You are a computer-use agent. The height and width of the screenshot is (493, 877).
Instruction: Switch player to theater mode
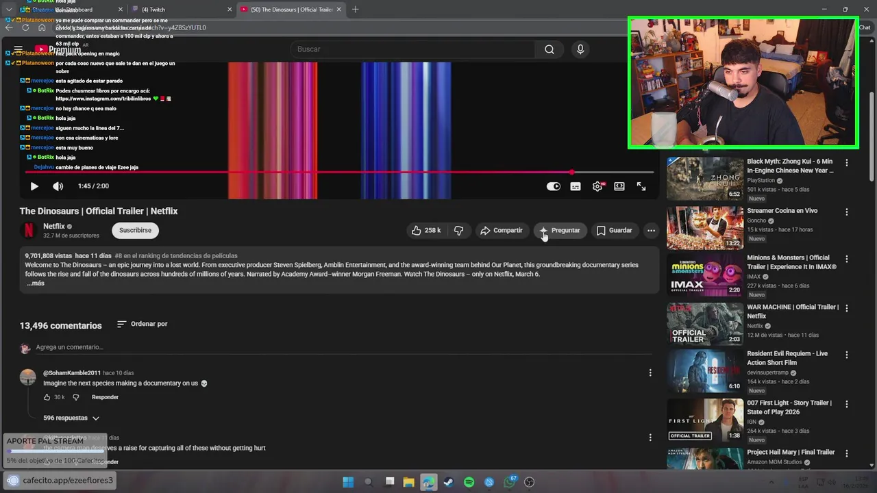click(x=619, y=186)
